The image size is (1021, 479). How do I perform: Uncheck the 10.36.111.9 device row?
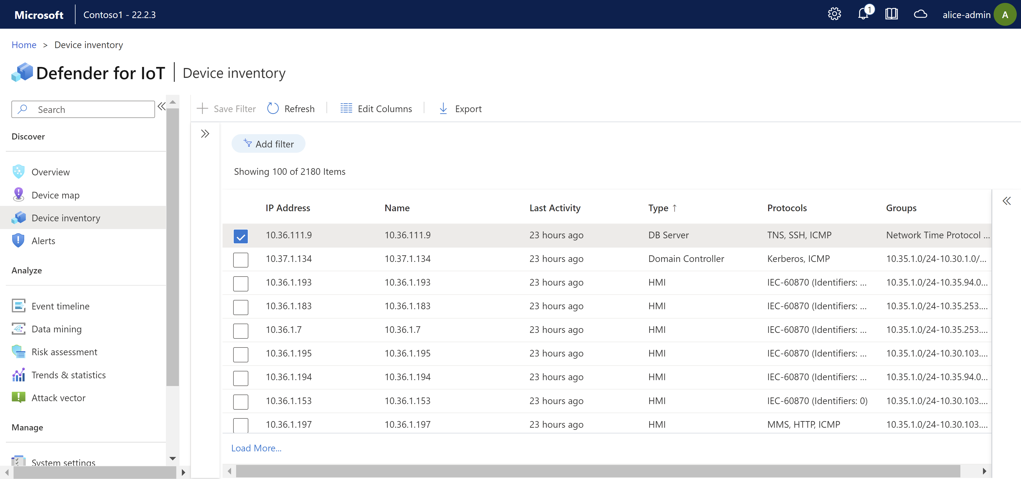click(241, 236)
